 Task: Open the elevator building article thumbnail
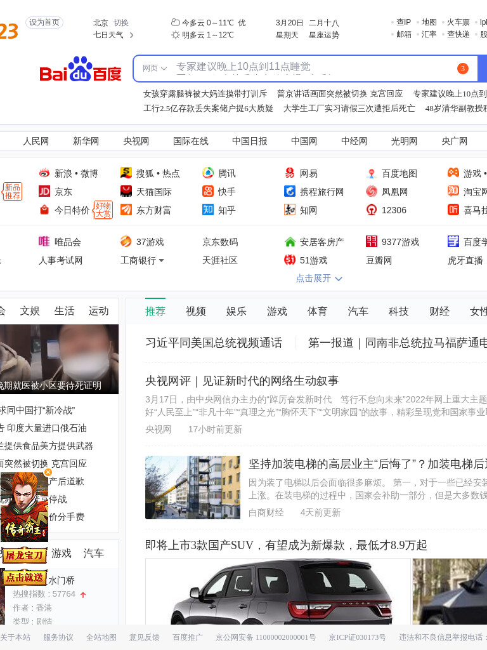[x=193, y=487]
